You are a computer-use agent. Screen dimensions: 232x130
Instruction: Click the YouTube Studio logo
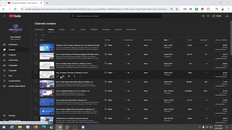coord(15,16)
